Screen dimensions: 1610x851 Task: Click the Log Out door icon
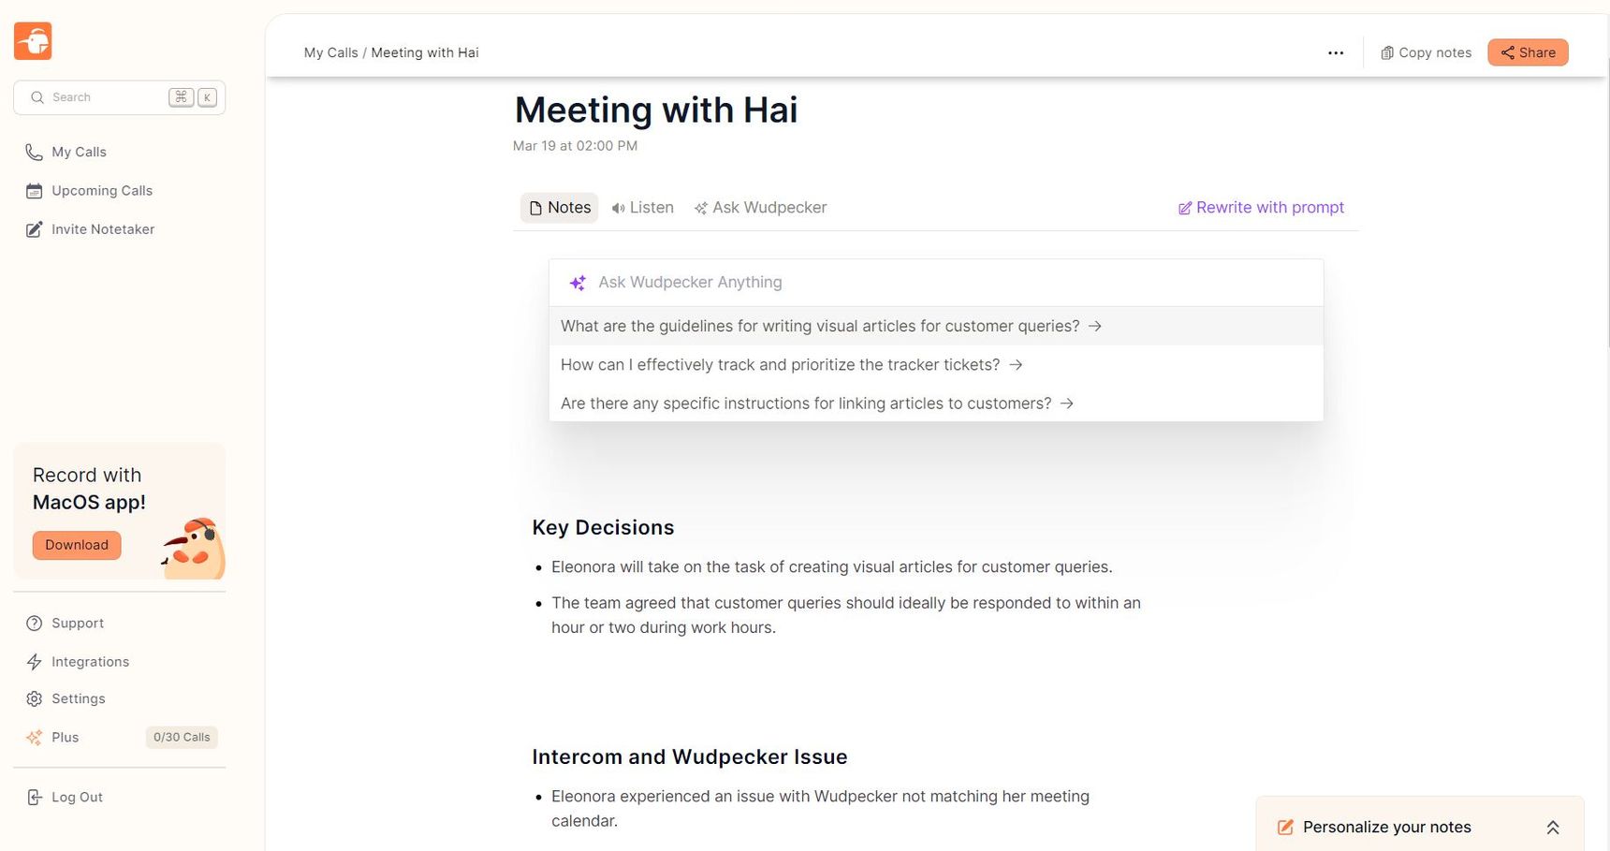[x=35, y=798]
